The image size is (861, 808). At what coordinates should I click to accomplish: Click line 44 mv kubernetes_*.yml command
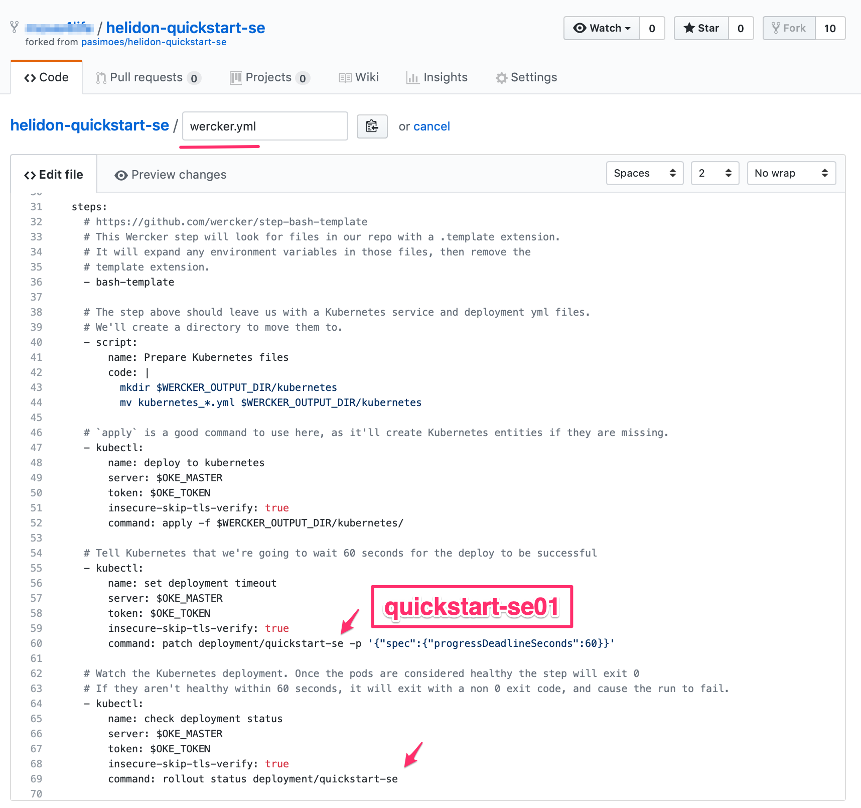[270, 402]
